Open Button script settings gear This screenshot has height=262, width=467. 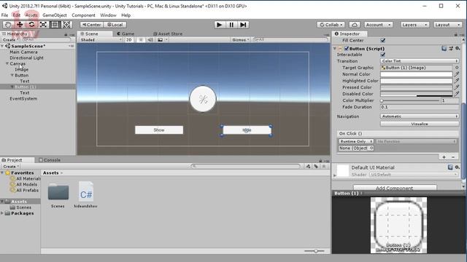coord(458,49)
